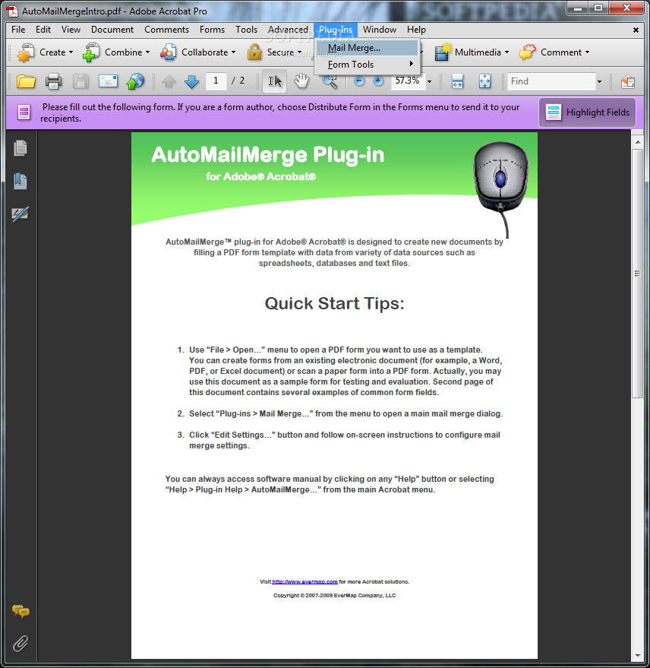650x668 pixels.
Task: Click into the Find search box
Action: (x=551, y=81)
